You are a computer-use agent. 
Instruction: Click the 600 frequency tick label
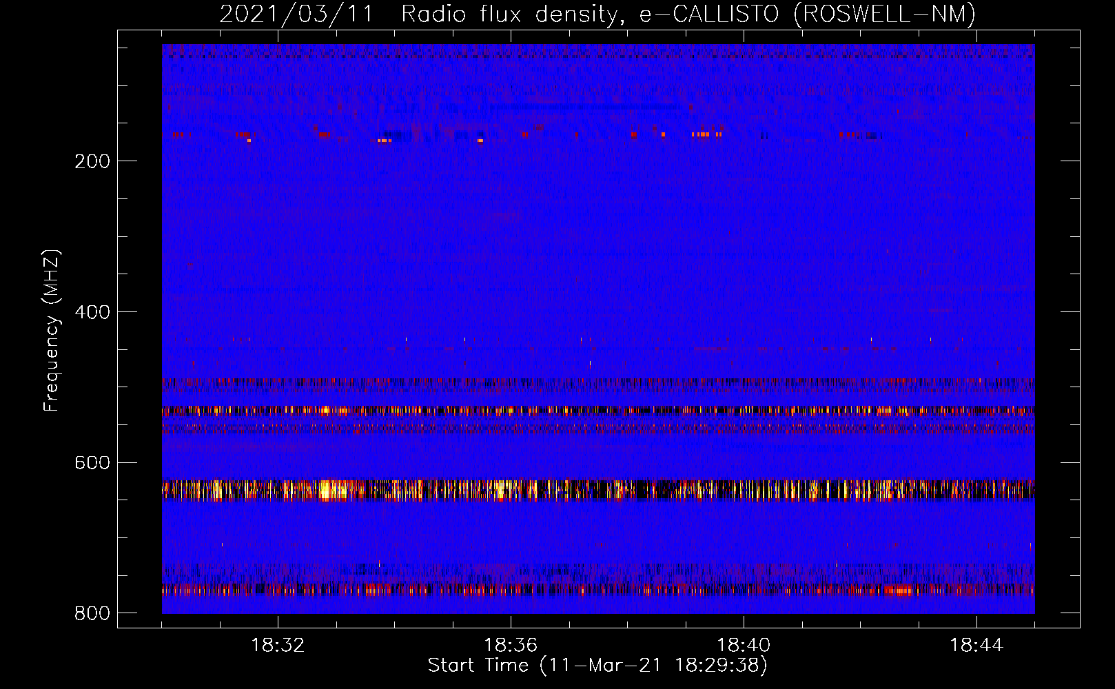[92, 462]
